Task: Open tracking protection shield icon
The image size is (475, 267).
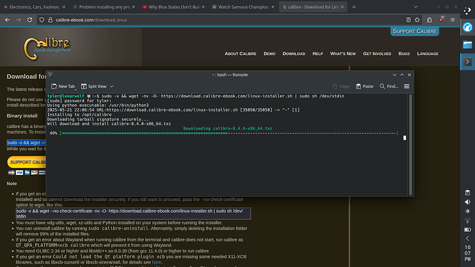Action: [42, 20]
